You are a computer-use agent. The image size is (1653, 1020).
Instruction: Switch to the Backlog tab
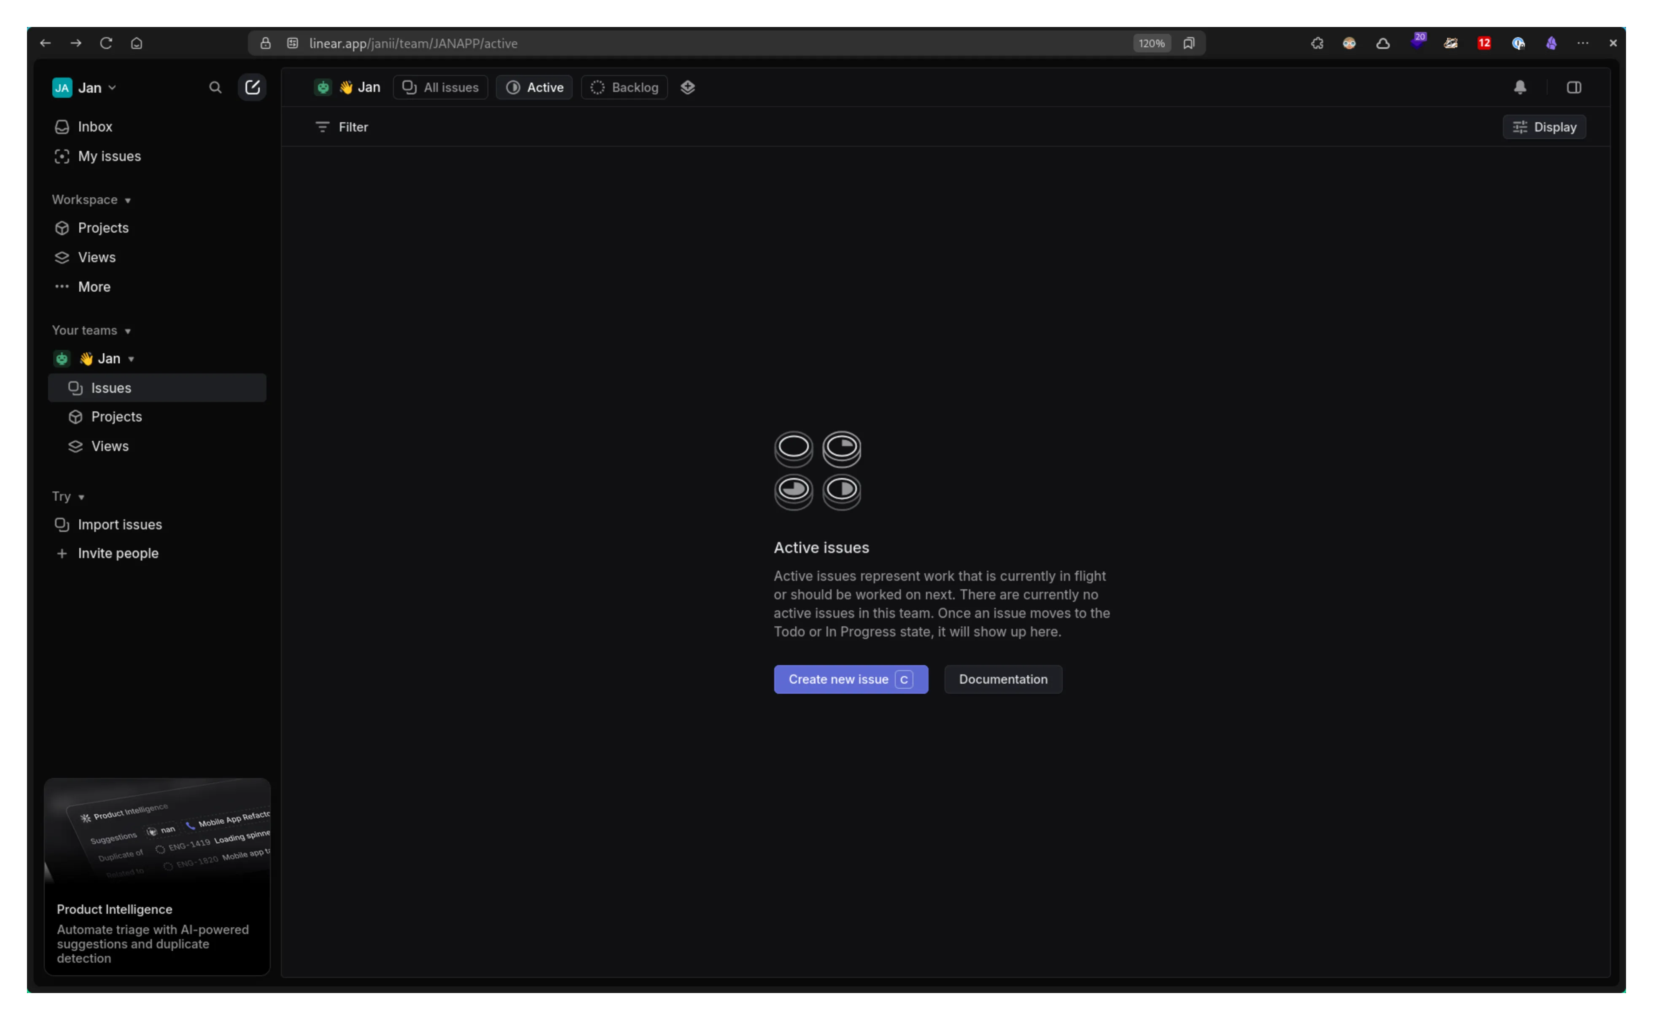click(x=623, y=87)
